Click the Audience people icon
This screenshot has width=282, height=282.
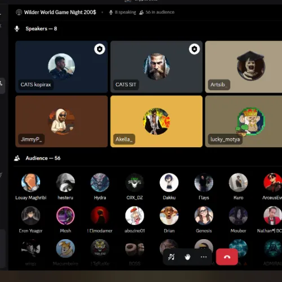click(x=17, y=158)
